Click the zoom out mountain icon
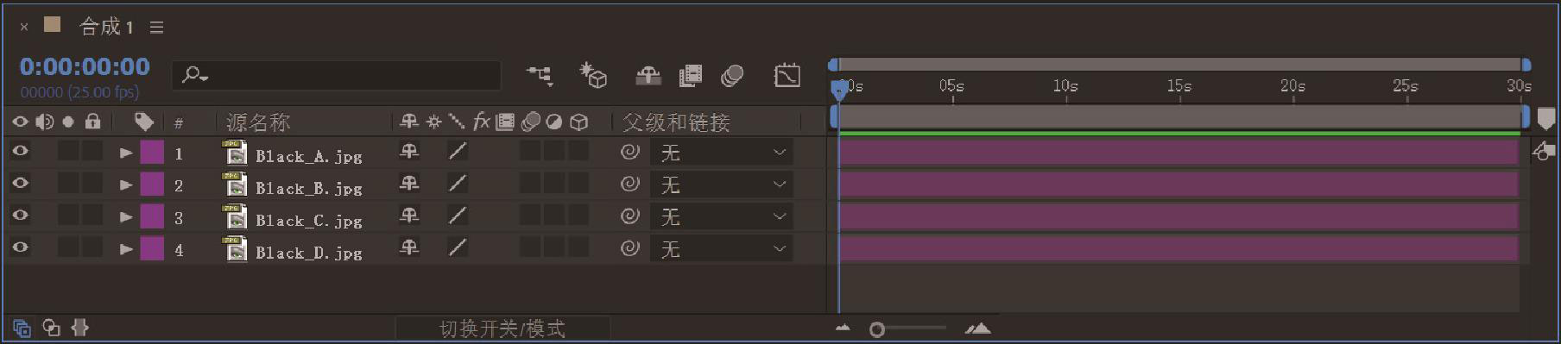 click(x=844, y=328)
